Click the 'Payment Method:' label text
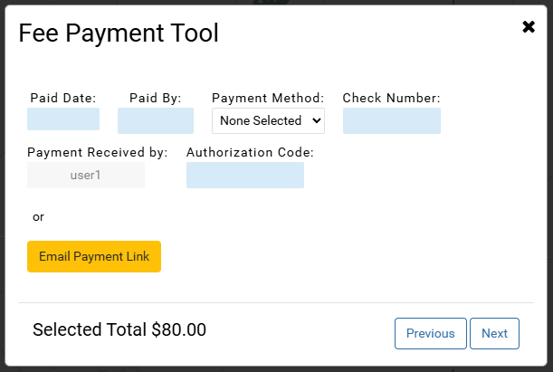Image resolution: width=553 pixels, height=372 pixels. pyautogui.click(x=268, y=98)
